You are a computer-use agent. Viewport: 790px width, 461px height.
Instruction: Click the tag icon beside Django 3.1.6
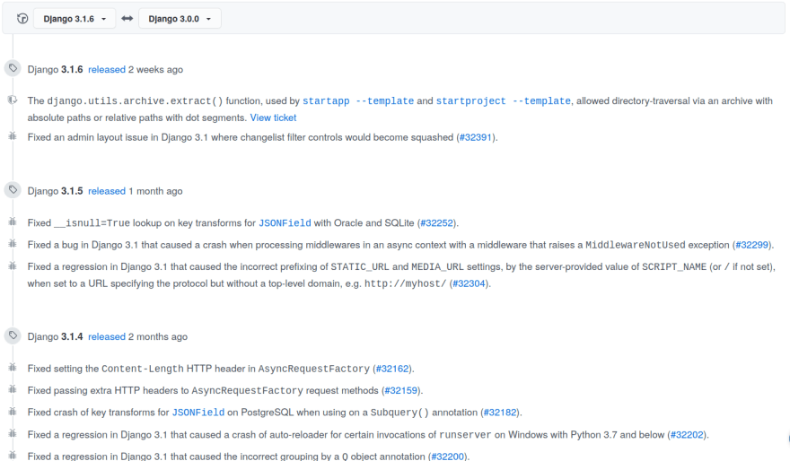click(x=13, y=68)
